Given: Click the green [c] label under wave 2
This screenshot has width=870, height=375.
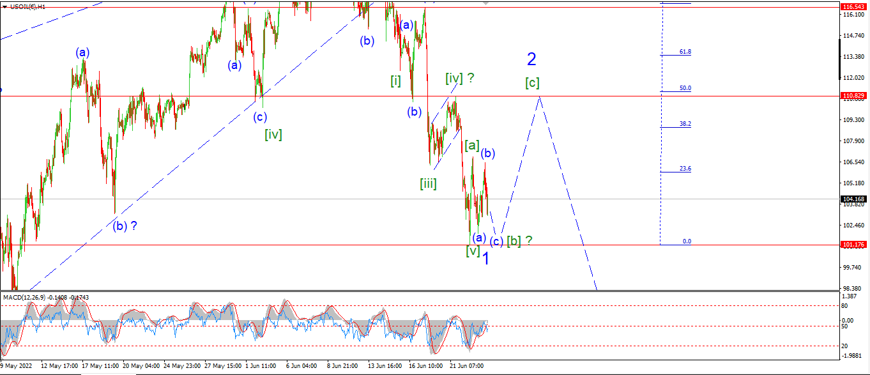Looking at the screenshot, I should click(531, 82).
